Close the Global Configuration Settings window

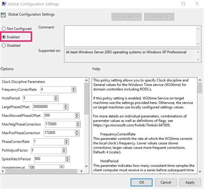(197, 4)
